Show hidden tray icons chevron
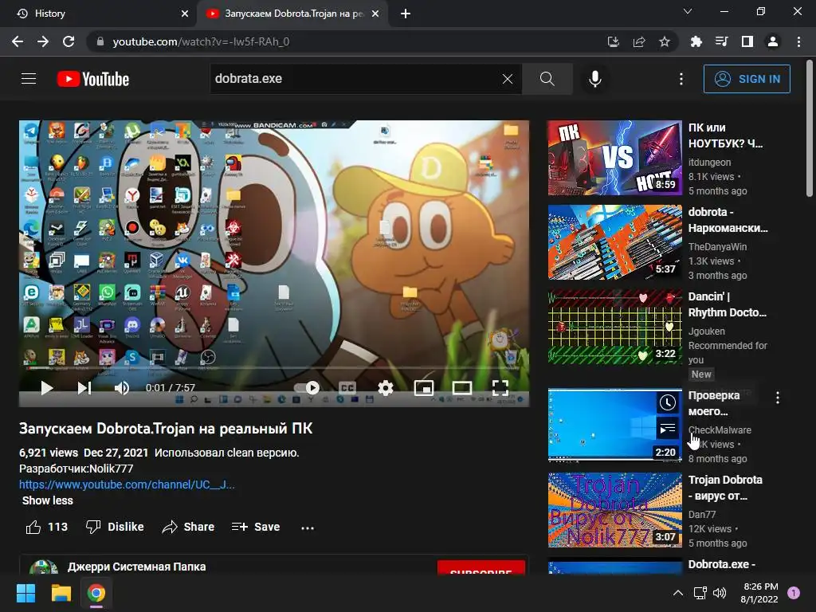Image resolution: width=816 pixels, height=612 pixels. [678, 593]
